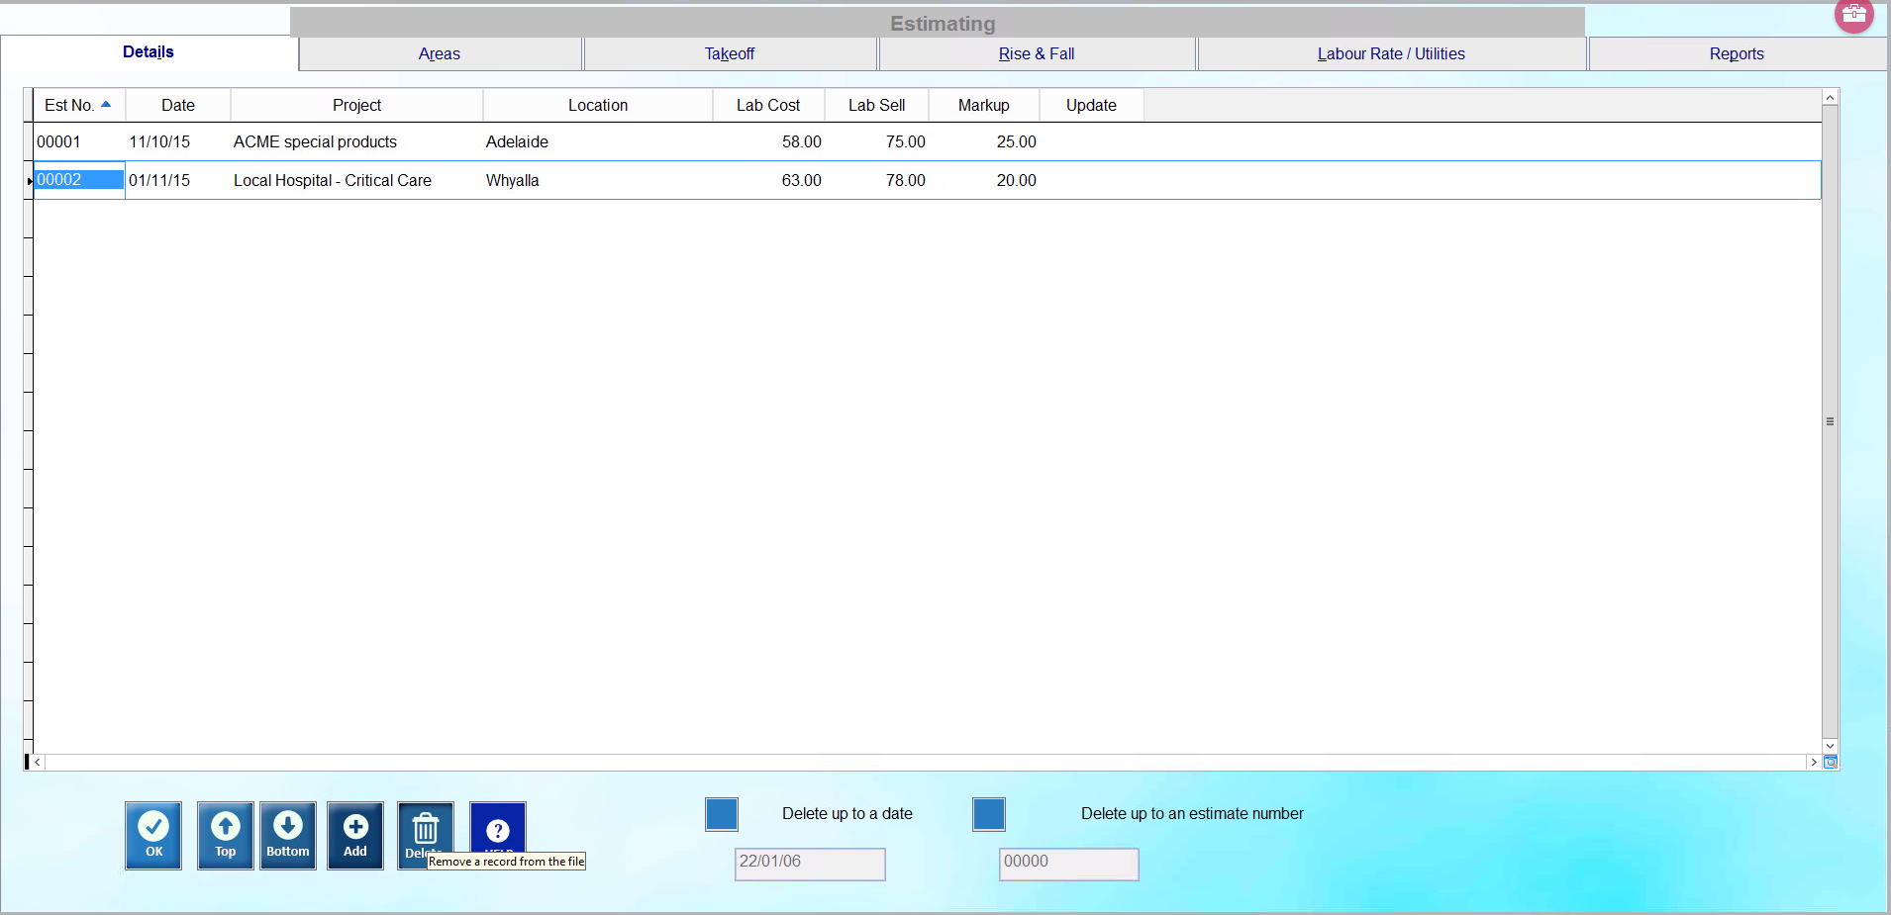
Task: Click the Project column header
Action: 356,105
